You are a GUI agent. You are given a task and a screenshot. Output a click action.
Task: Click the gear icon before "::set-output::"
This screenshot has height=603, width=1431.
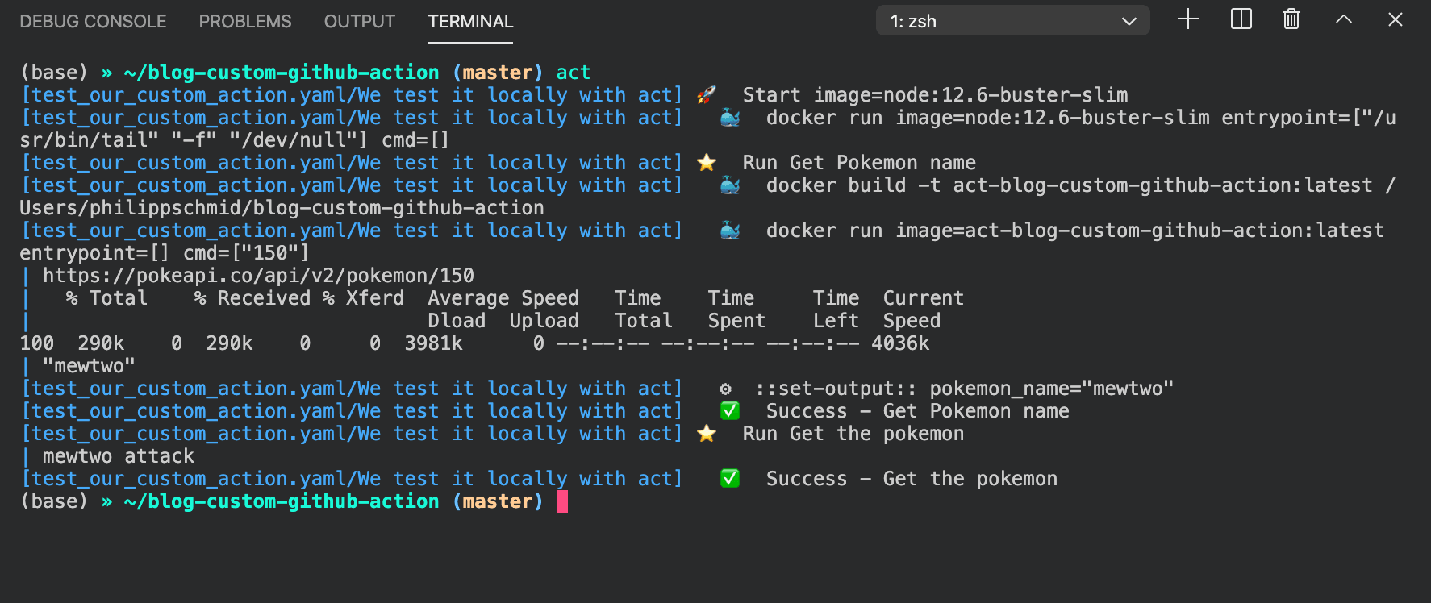click(725, 389)
